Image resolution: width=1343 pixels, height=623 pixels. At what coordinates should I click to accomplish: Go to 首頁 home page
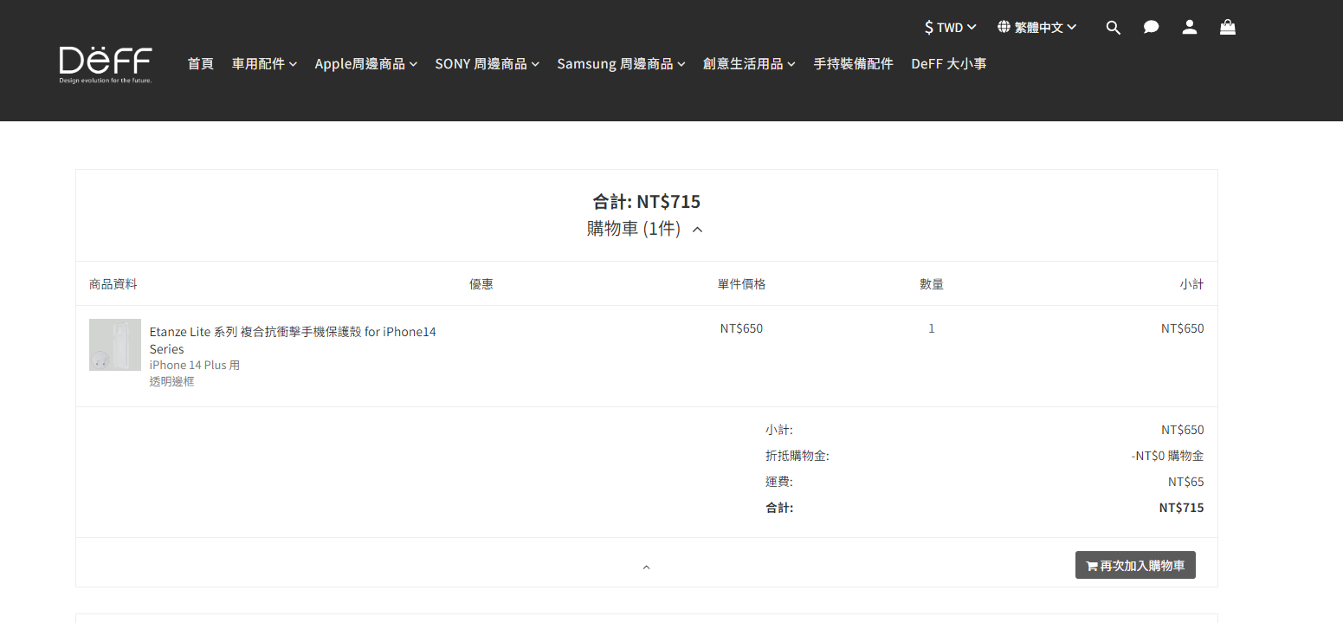[x=200, y=64]
